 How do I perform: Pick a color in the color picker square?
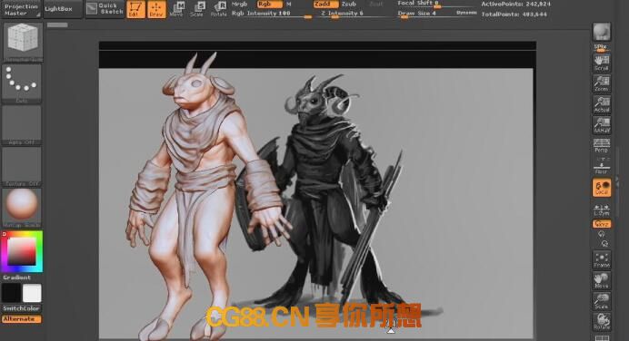[21, 251]
